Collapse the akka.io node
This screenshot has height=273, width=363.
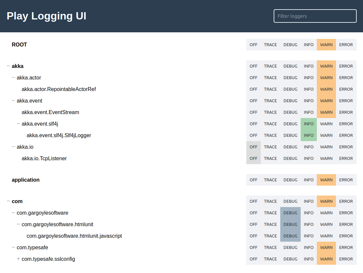click(14, 147)
